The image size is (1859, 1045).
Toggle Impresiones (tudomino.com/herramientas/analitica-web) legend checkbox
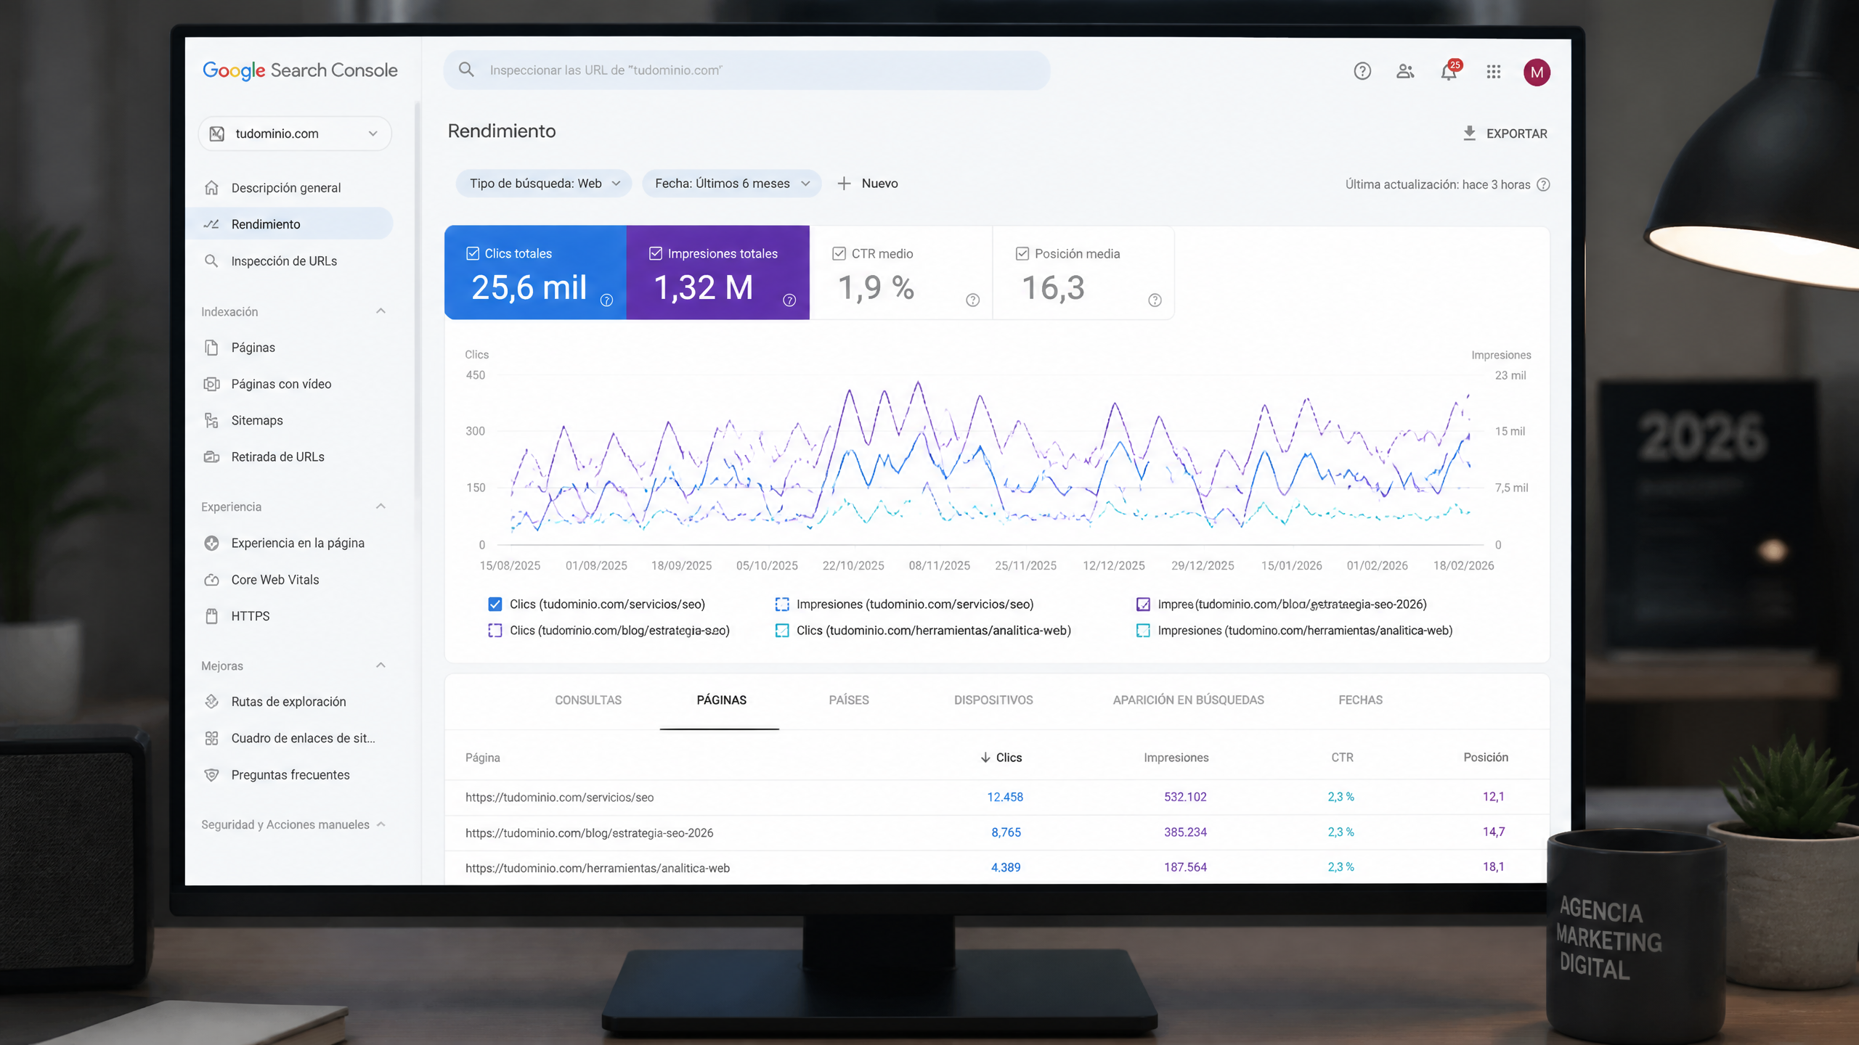pos(1143,631)
